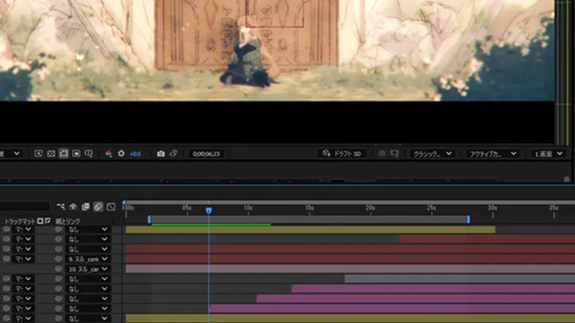Open the Graph Editor icon

[x=111, y=207]
